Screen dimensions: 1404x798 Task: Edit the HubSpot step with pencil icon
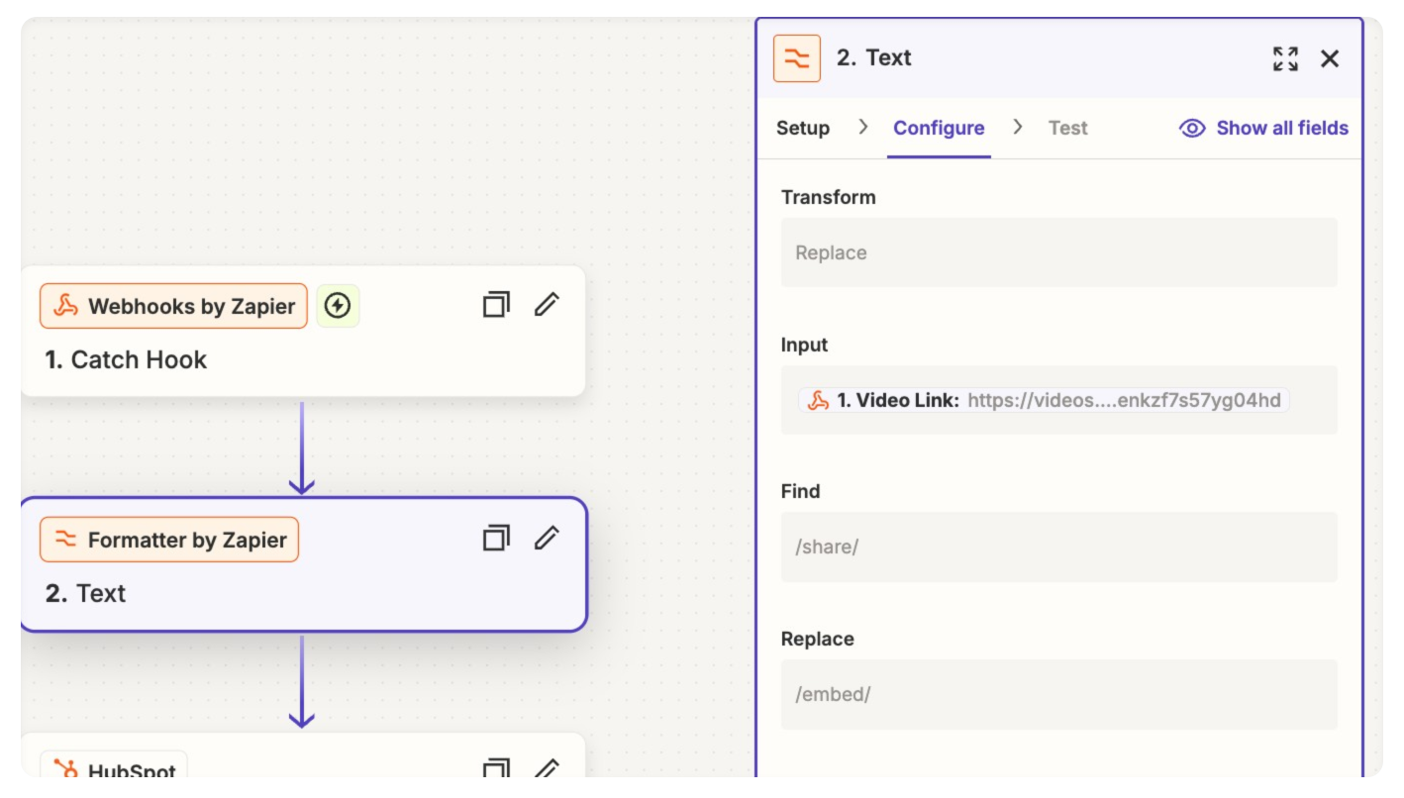[x=547, y=769]
